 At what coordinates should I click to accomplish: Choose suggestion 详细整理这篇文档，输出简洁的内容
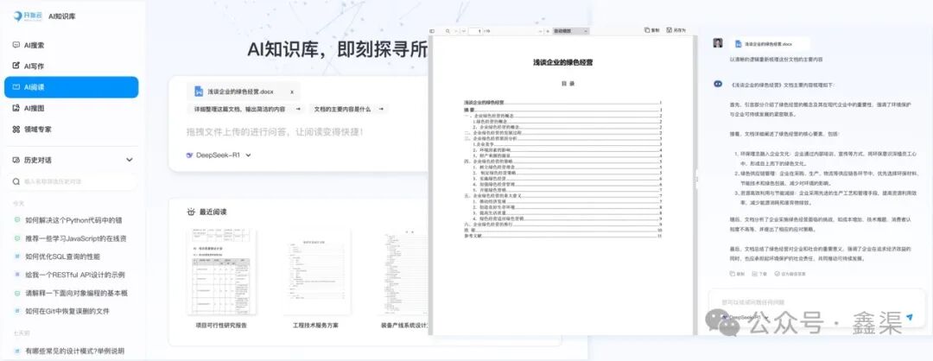pyautogui.click(x=244, y=110)
